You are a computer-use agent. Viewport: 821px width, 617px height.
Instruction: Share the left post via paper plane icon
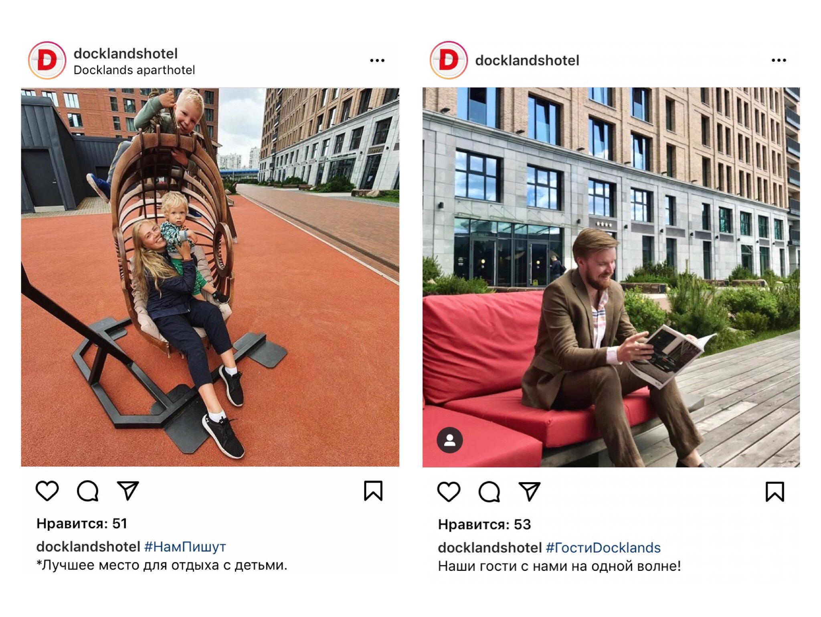click(128, 490)
